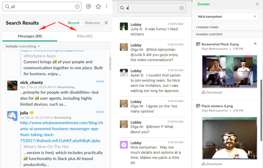Screen dimensions: 263x168
Task: Switch sorting to Relevant
Action: 92,23
